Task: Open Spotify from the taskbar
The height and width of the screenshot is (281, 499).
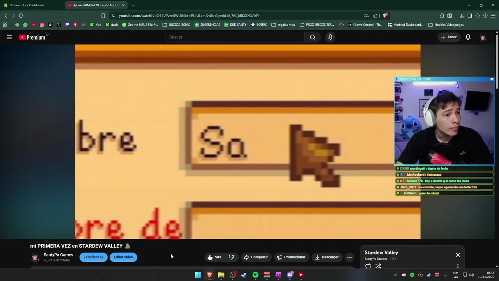Action: pyautogui.click(x=255, y=275)
